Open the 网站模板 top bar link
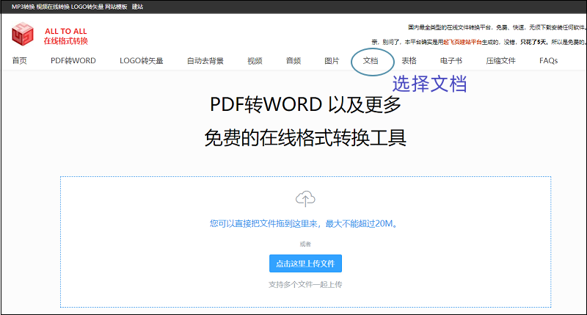Viewport: 587px width, 315px height. (x=116, y=7)
